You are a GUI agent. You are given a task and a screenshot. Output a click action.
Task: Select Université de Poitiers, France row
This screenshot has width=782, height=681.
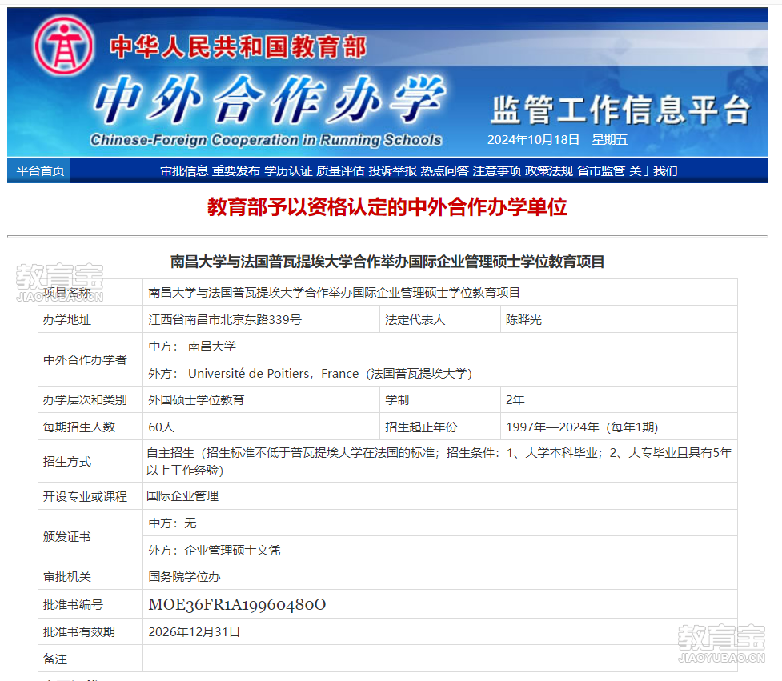pos(440,373)
